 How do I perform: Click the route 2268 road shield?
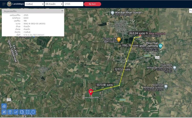[x=9, y=100]
